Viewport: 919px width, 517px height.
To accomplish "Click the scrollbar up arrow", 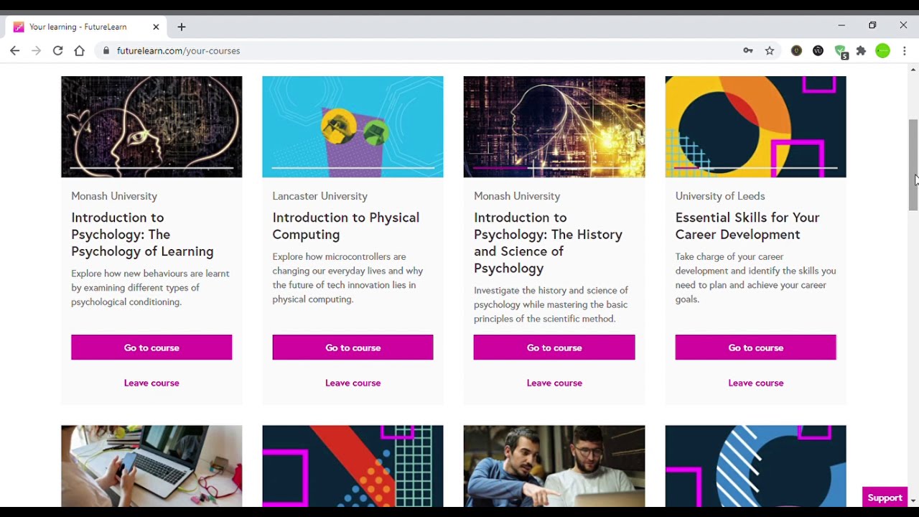I will point(913,70).
